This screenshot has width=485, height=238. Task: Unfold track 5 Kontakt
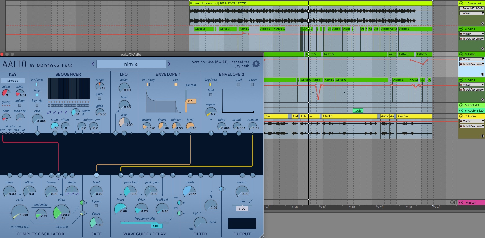461,105
